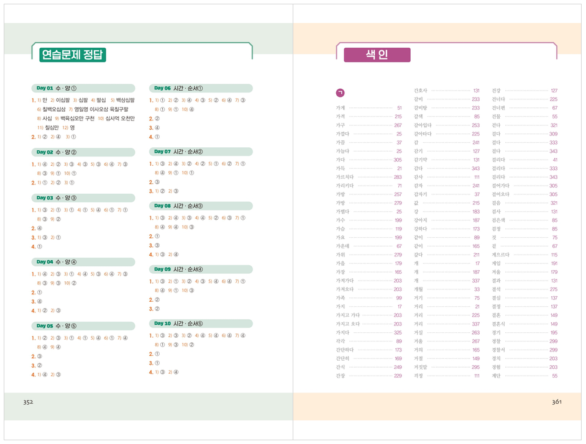Image resolution: width=586 pixels, height=444 pixels.
Task: Click the index entry 갑자기
Action: (447, 194)
